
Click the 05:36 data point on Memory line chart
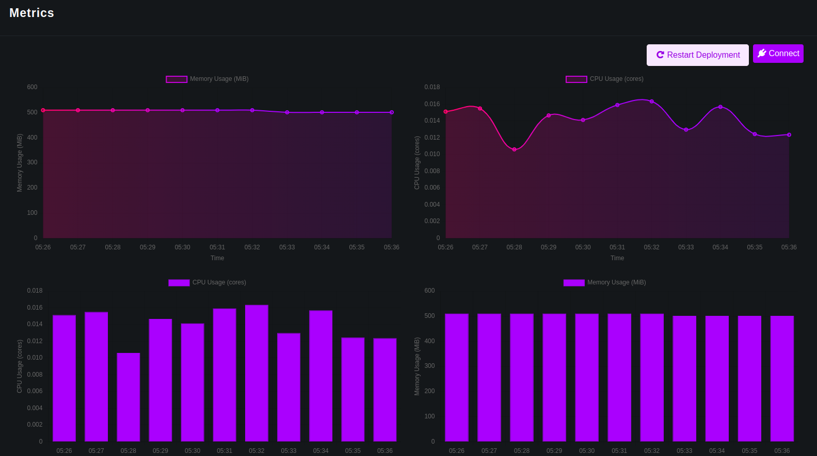point(392,112)
